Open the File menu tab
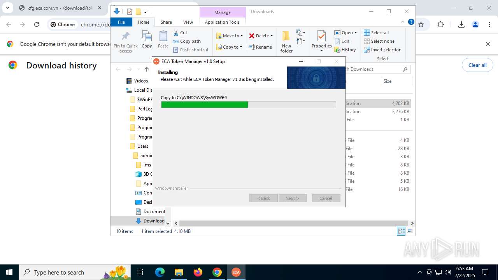The image size is (498, 280). [x=121, y=22]
